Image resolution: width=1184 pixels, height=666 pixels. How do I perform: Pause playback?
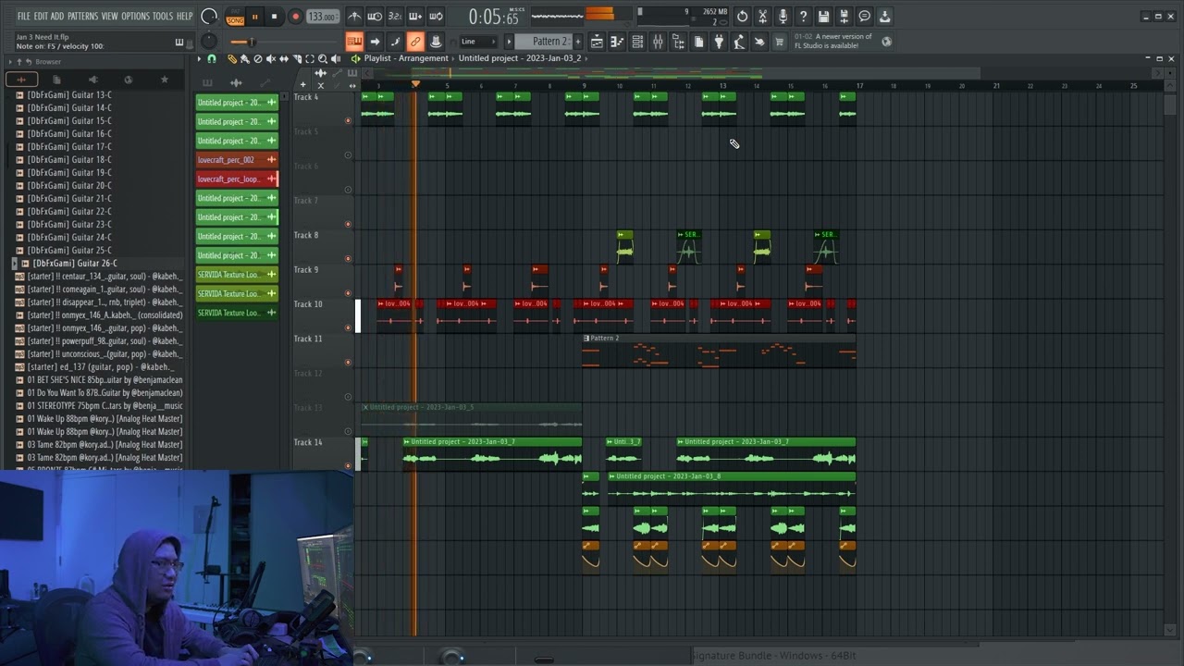point(254,17)
